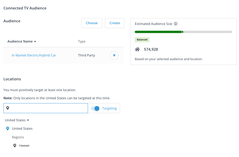Click the 574,928 audience size number

point(151,49)
